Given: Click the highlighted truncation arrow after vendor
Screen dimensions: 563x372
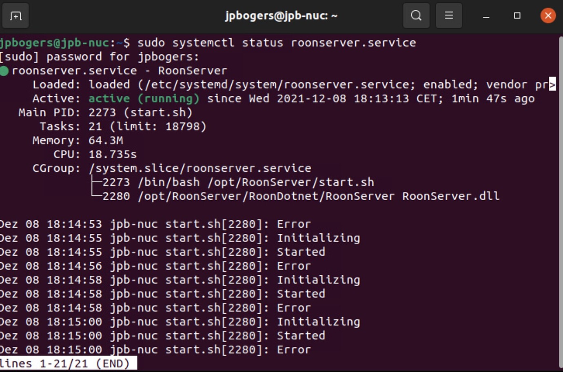Looking at the screenshot, I should pos(552,84).
